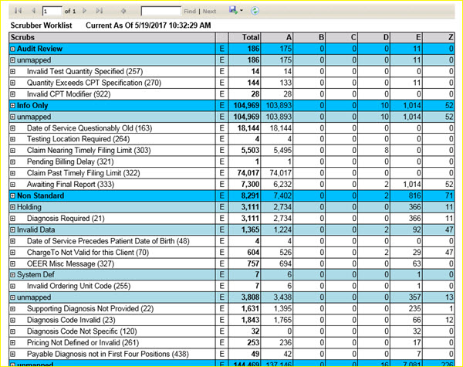463x367 pixels.
Task: Click the Next search link
Action: click(209, 12)
